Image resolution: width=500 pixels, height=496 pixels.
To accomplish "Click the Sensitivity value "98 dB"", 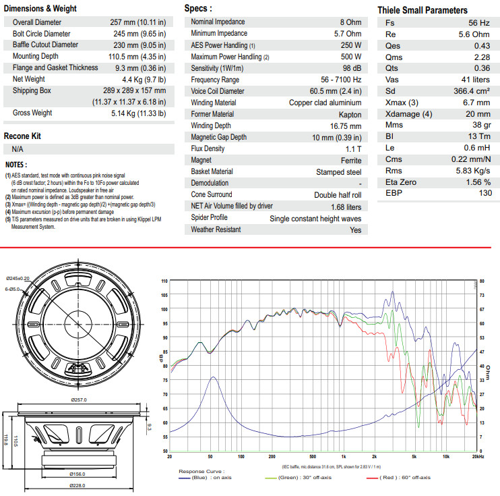I will pos(352,68).
